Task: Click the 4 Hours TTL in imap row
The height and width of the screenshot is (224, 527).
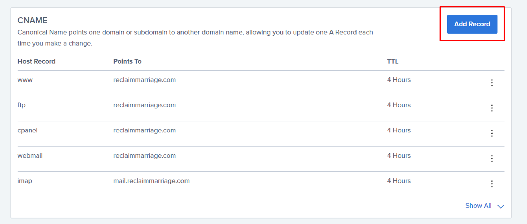Action: [399, 181]
